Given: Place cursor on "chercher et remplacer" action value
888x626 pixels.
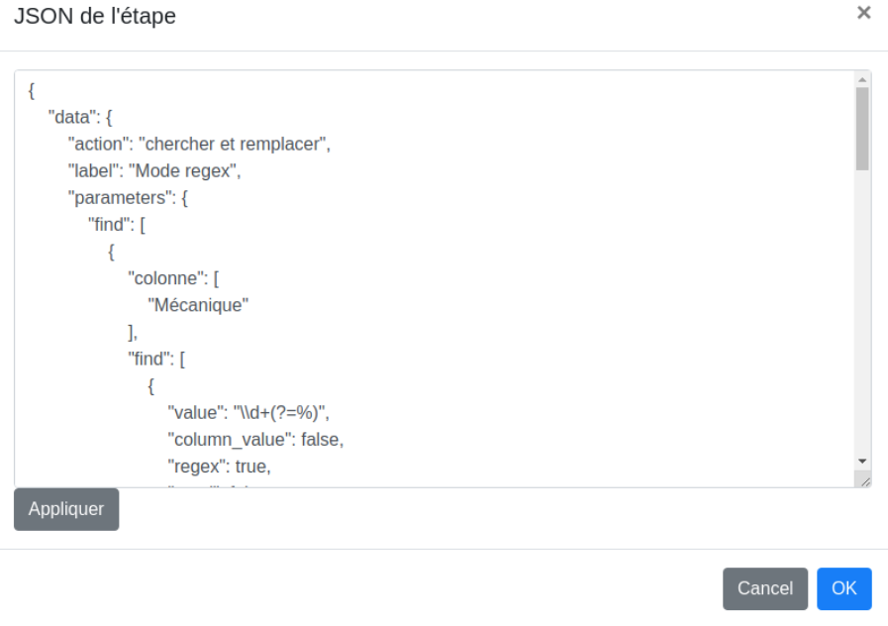Looking at the screenshot, I should pyautogui.click(x=233, y=144).
